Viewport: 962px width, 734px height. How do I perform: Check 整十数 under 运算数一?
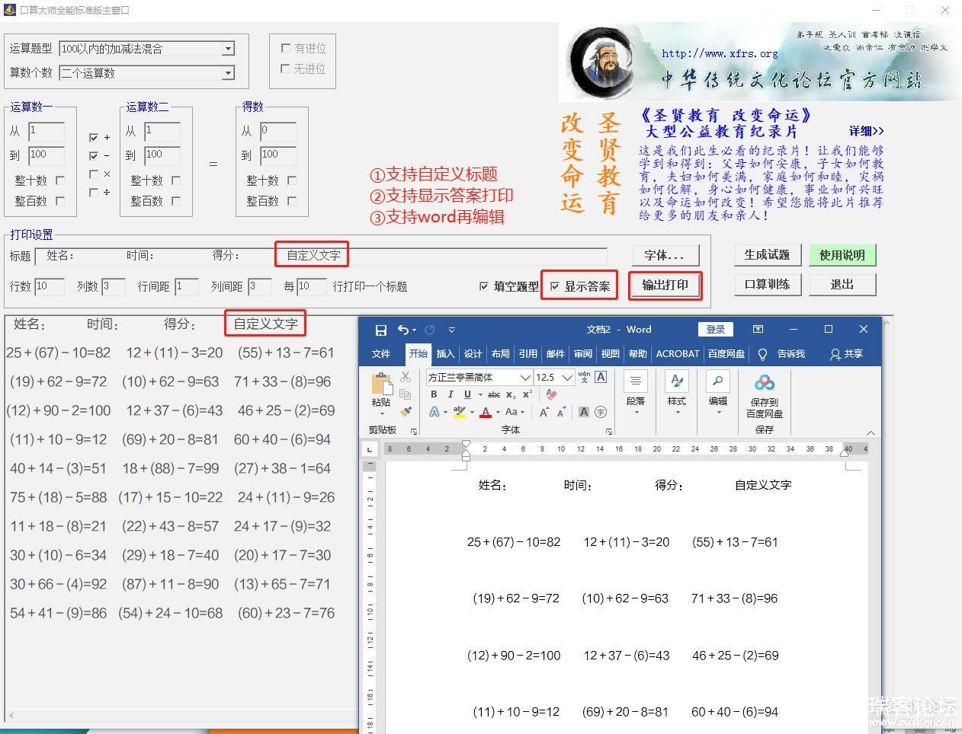[60, 180]
